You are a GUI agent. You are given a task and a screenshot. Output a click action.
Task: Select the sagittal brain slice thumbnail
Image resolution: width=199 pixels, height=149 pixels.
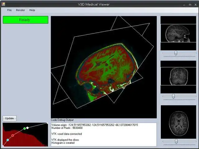coord(178,33)
